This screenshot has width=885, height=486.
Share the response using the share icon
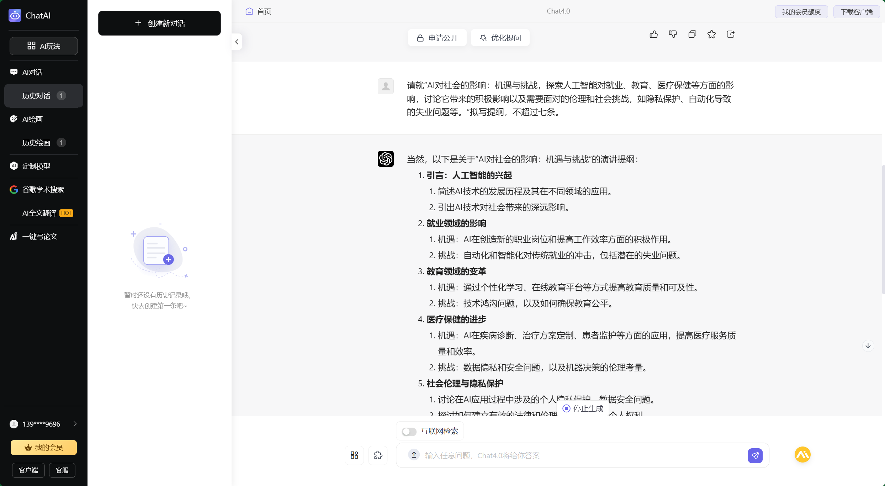point(731,34)
